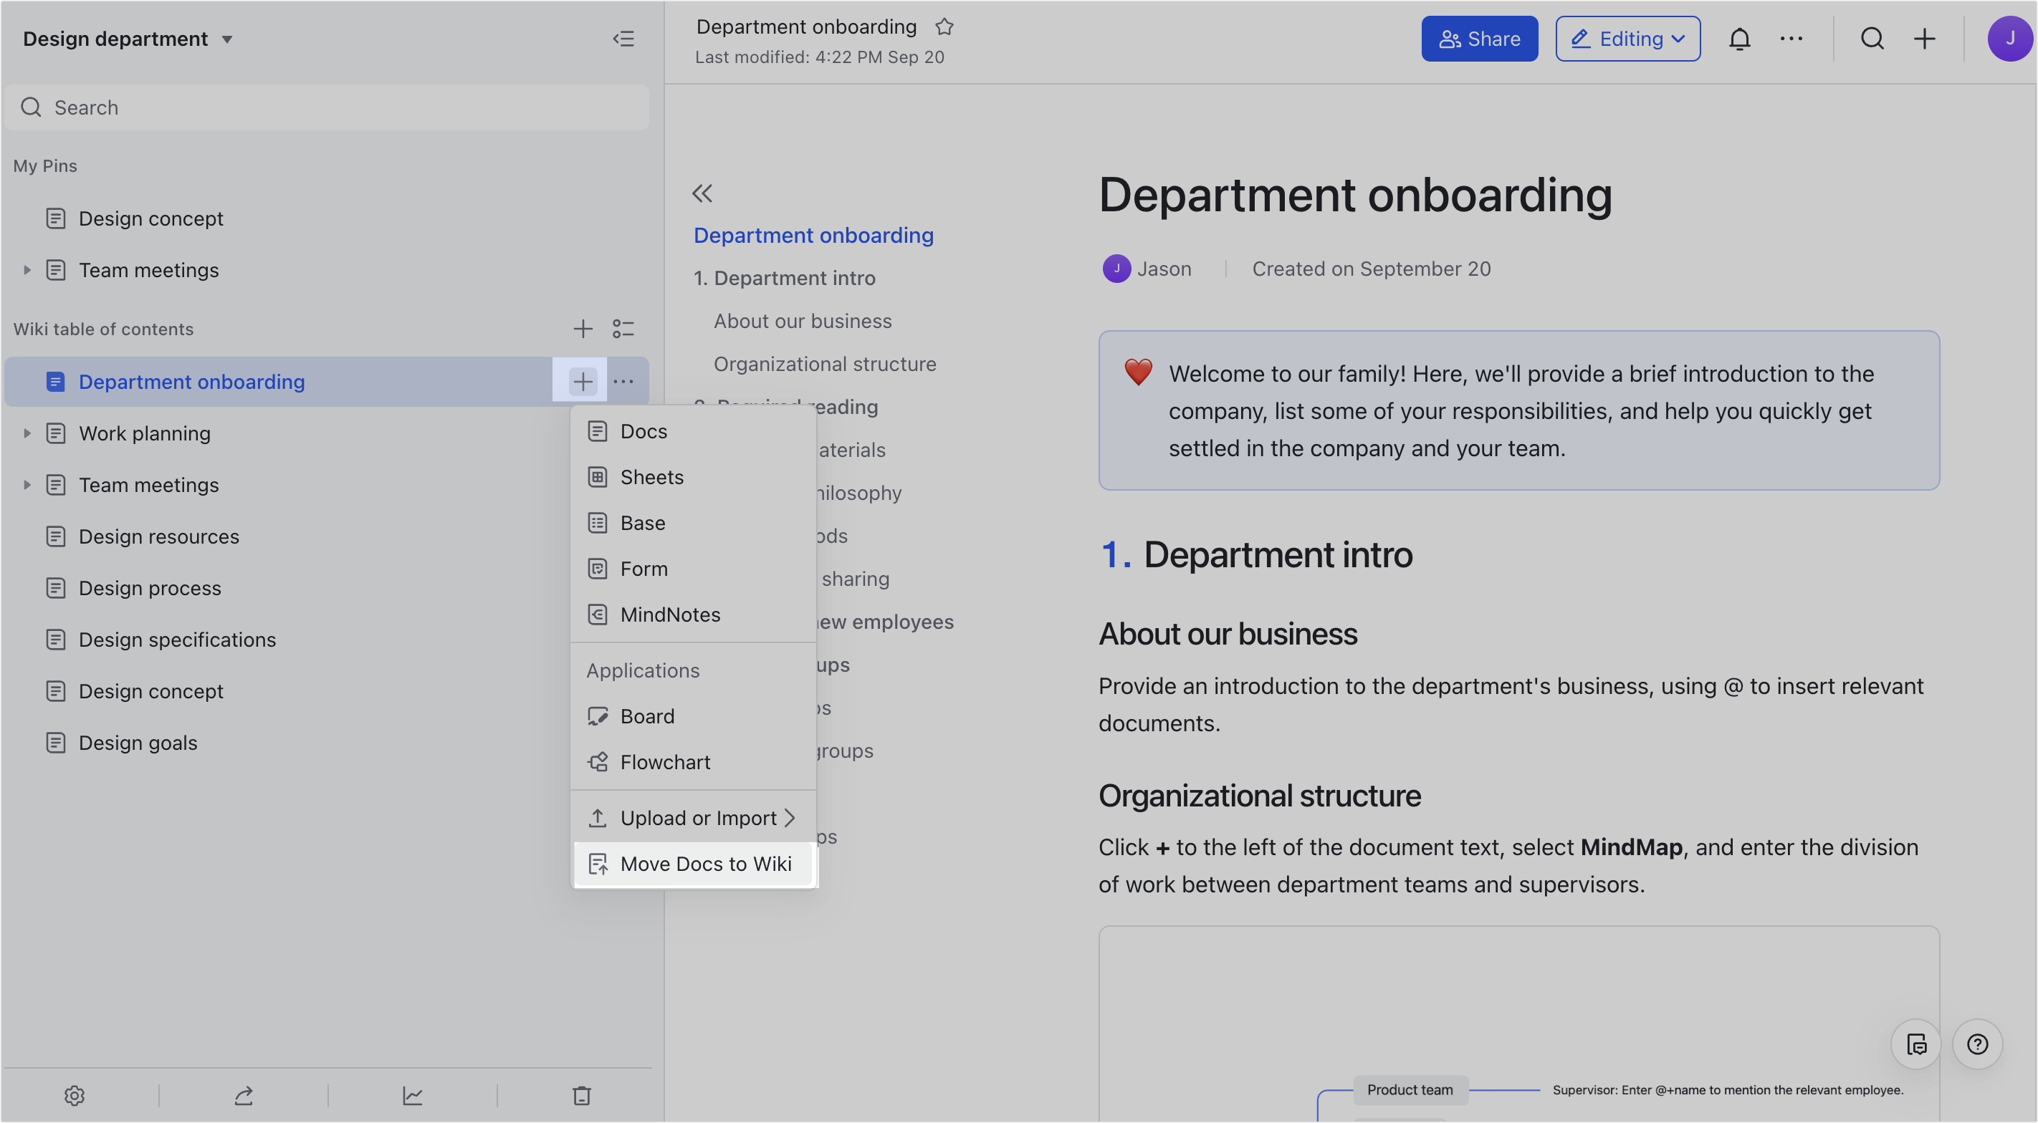The image size is (2038, 1123).
Task: View wiki statistics chart icon
Action: [412, 1095]
